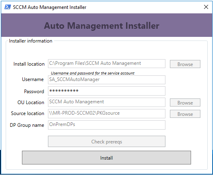Click the PowerShell icon in title bar
Screen dimensions: 213x175
(8, 7)
